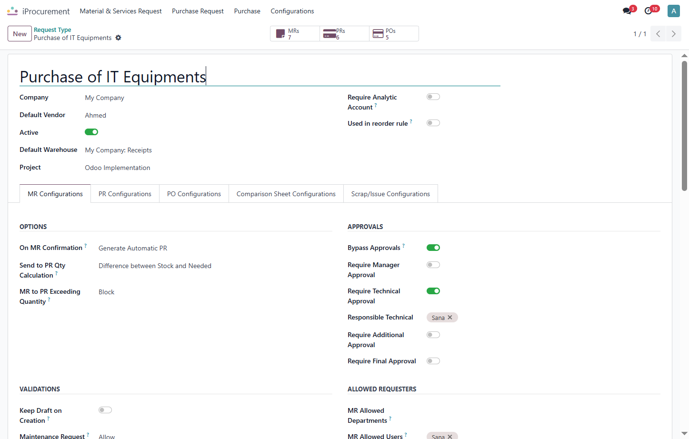
Task: Change Send to PR Qty Calculation
Action: click(215, 266)
